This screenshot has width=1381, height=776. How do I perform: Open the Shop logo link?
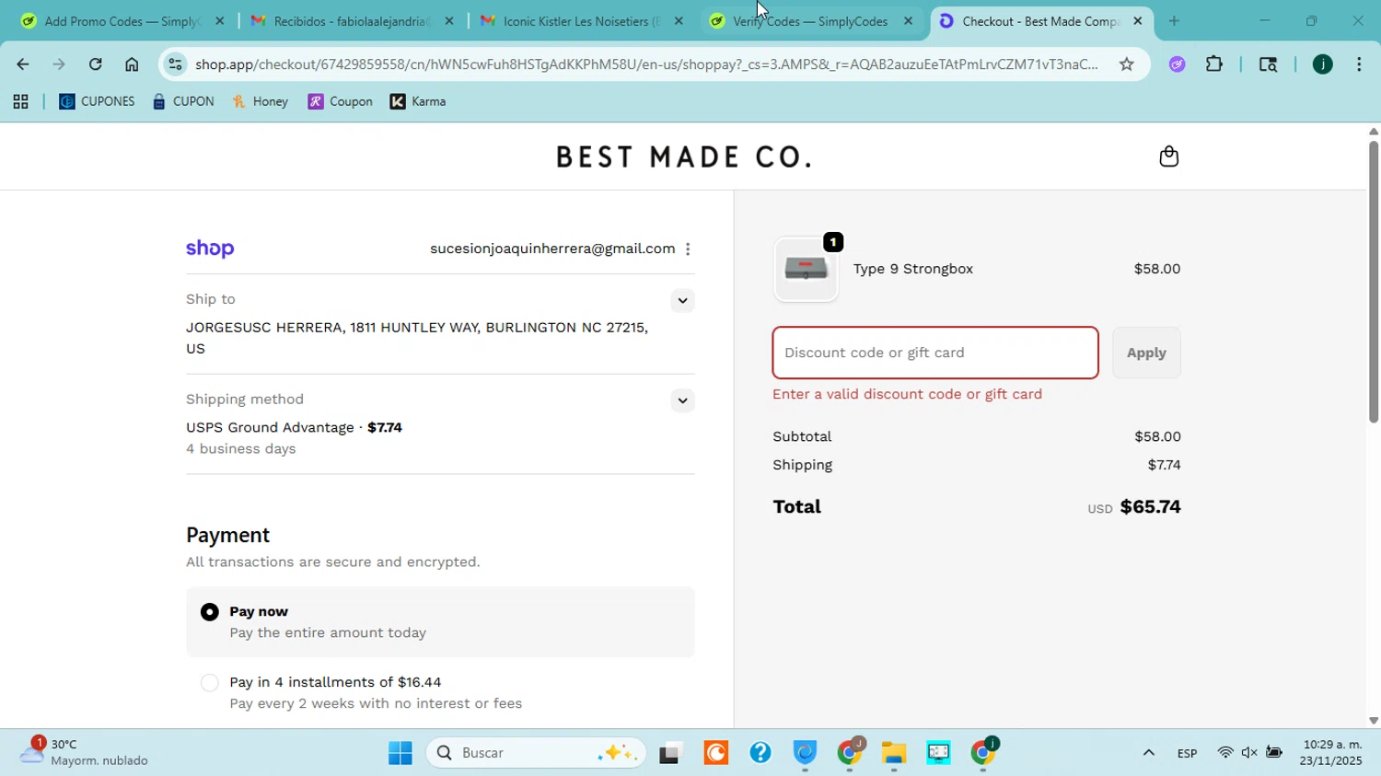[x=210, y=249]
